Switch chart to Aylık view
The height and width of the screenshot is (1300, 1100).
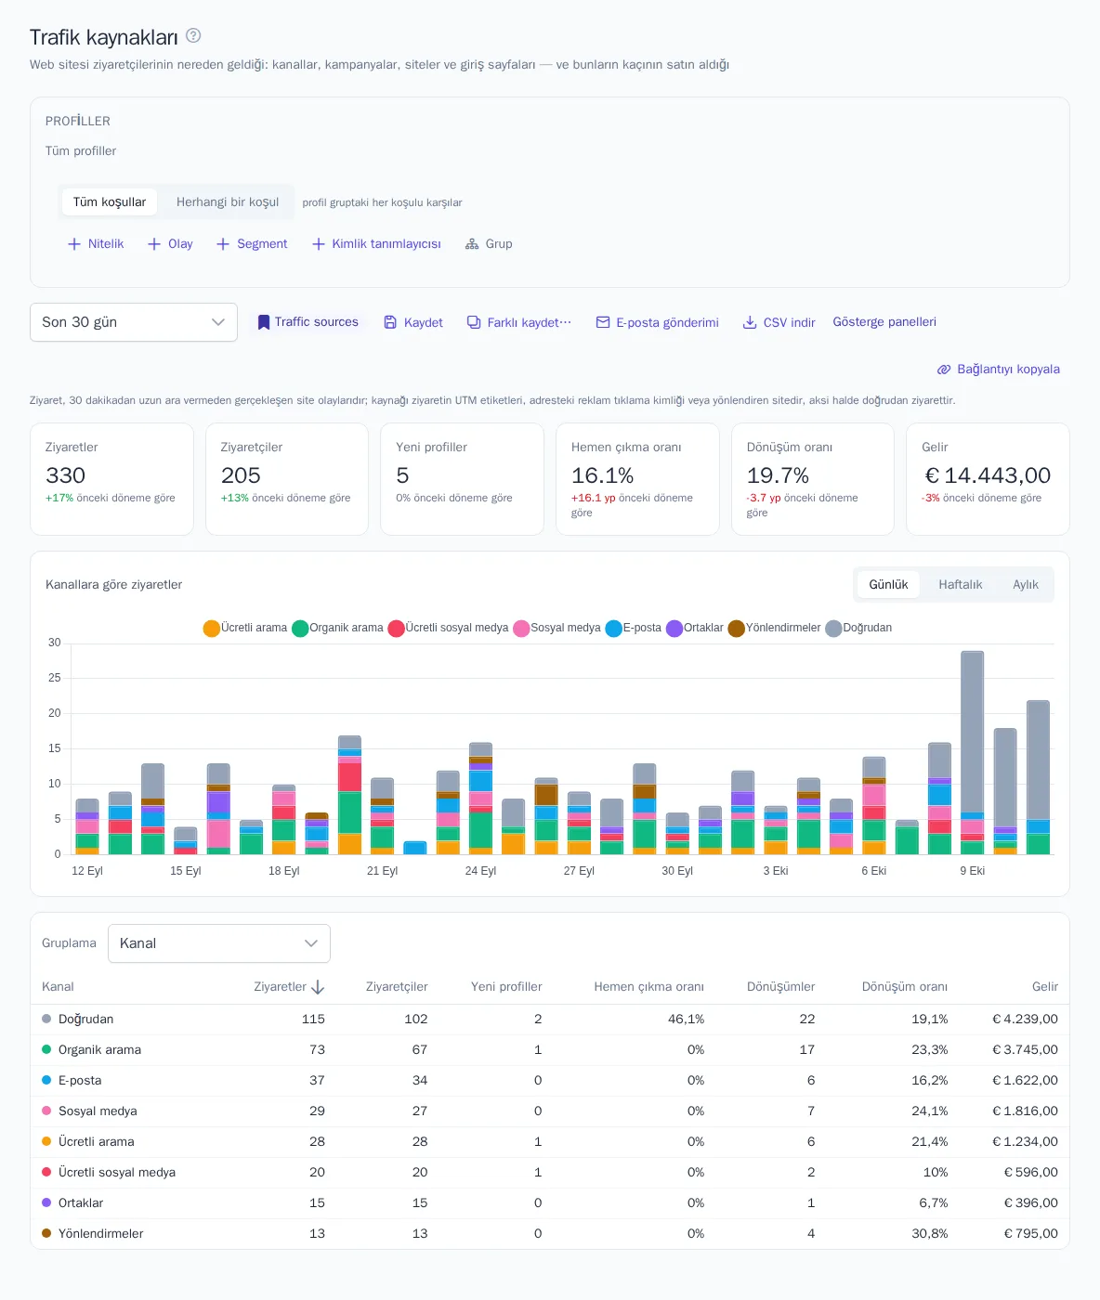point(1026,585)
